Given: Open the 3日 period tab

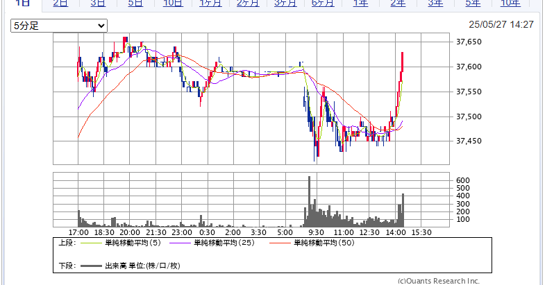Looking at the screenshot, I should (x=98, y=4).
